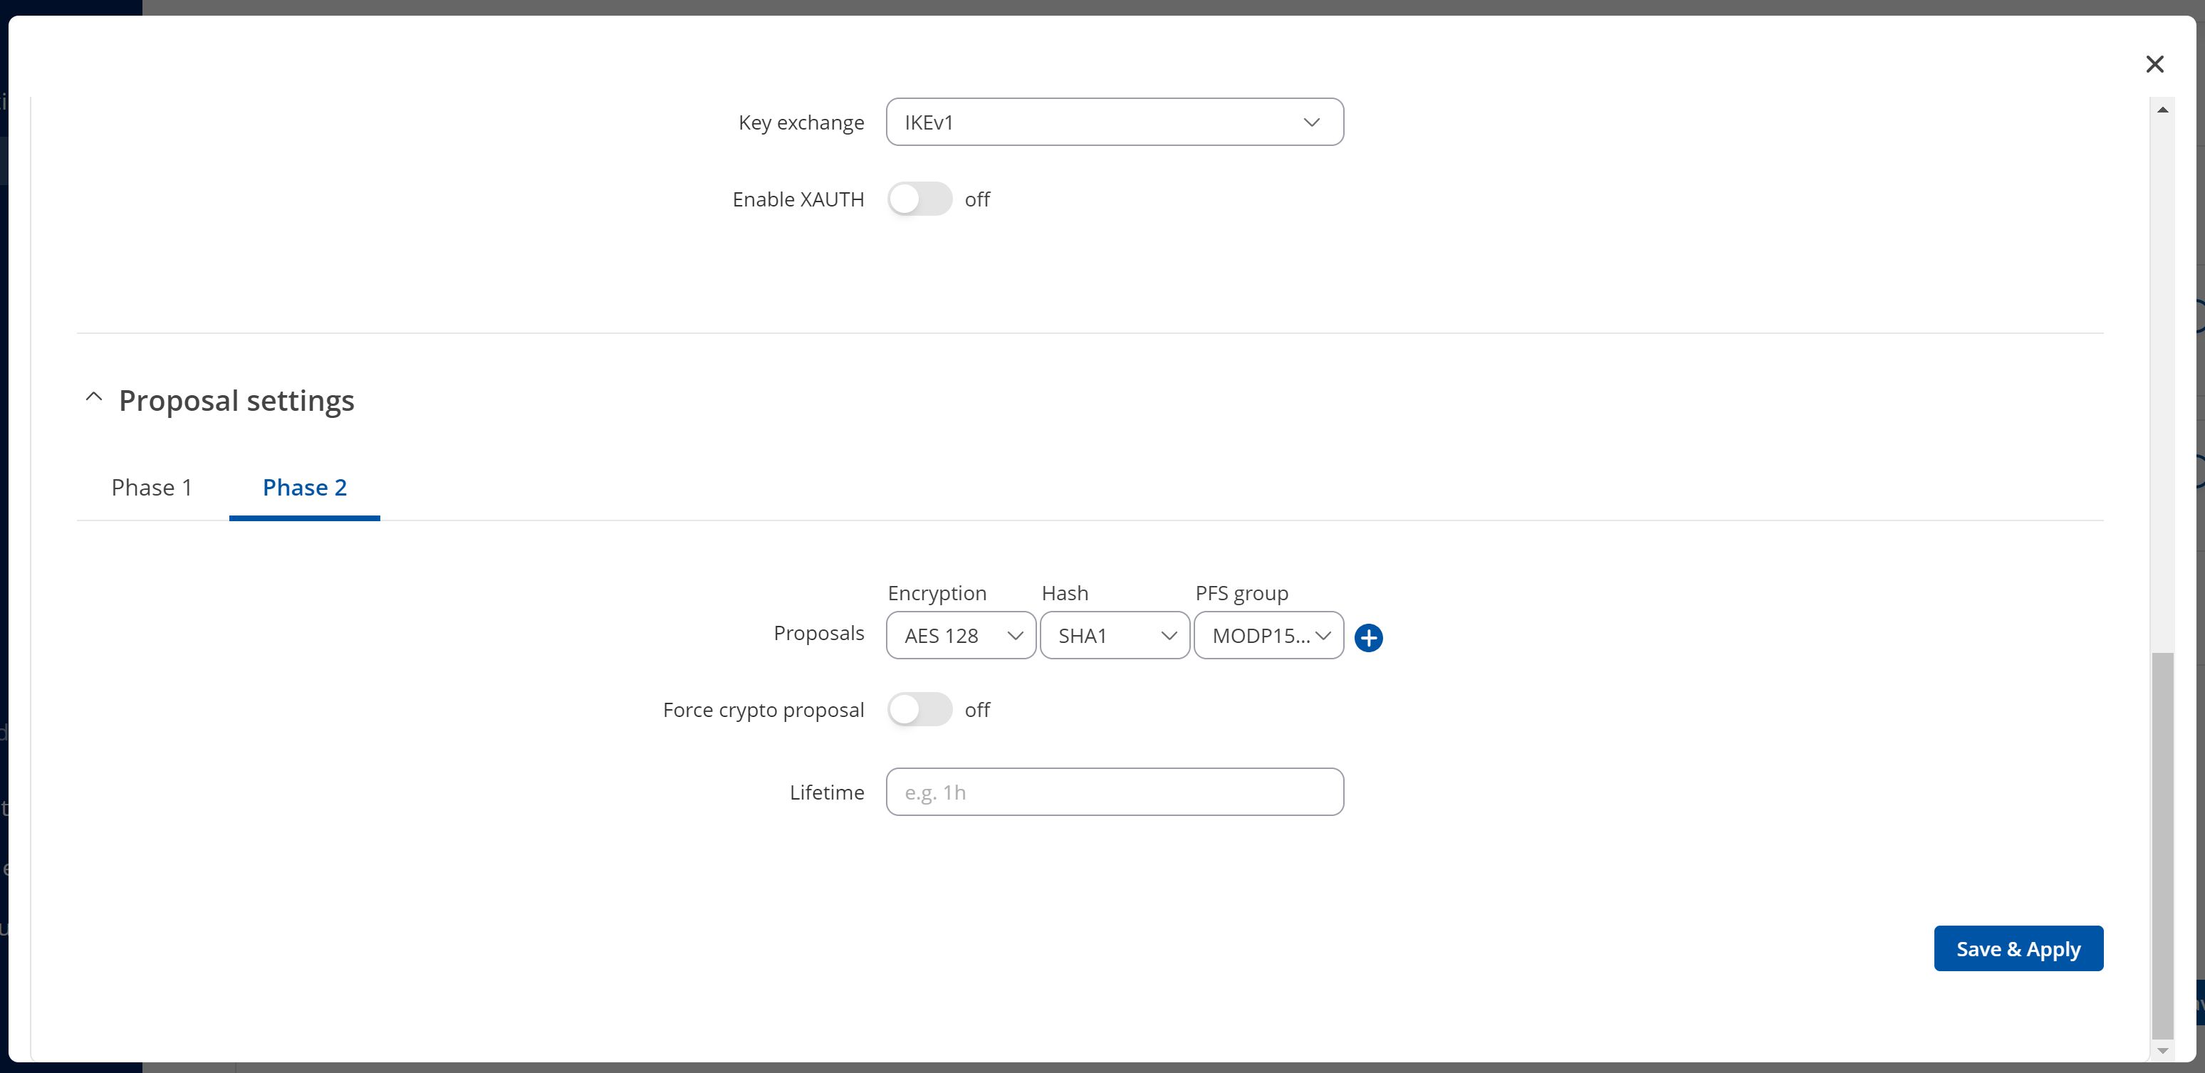The image size is (2205, 1073).
Task: Click the Enable XAUTH label
Action: 798,199
